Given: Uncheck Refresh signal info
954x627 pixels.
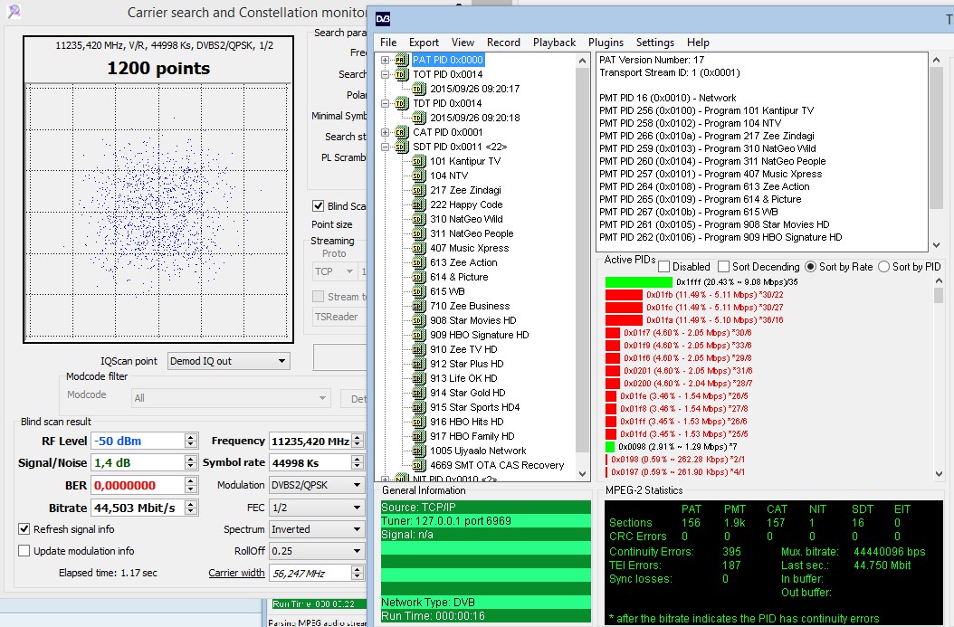Looking at the screenshot, I should [x=24, y=529].
